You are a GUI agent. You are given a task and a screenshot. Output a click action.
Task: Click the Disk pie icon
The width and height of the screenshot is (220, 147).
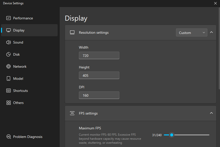8,54
